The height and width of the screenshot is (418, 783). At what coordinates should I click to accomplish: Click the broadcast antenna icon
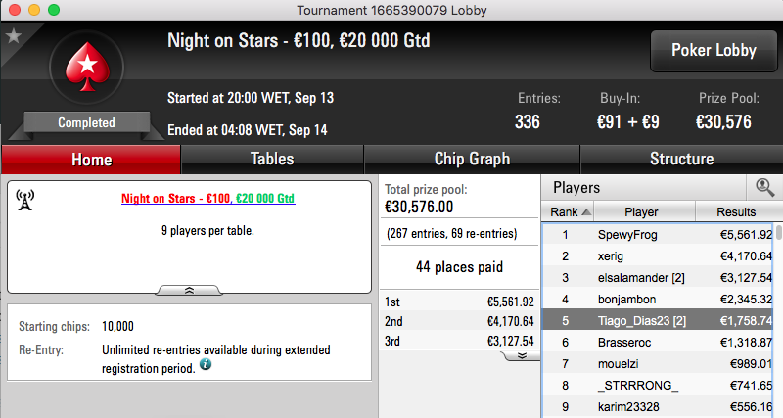click(25, 200)
